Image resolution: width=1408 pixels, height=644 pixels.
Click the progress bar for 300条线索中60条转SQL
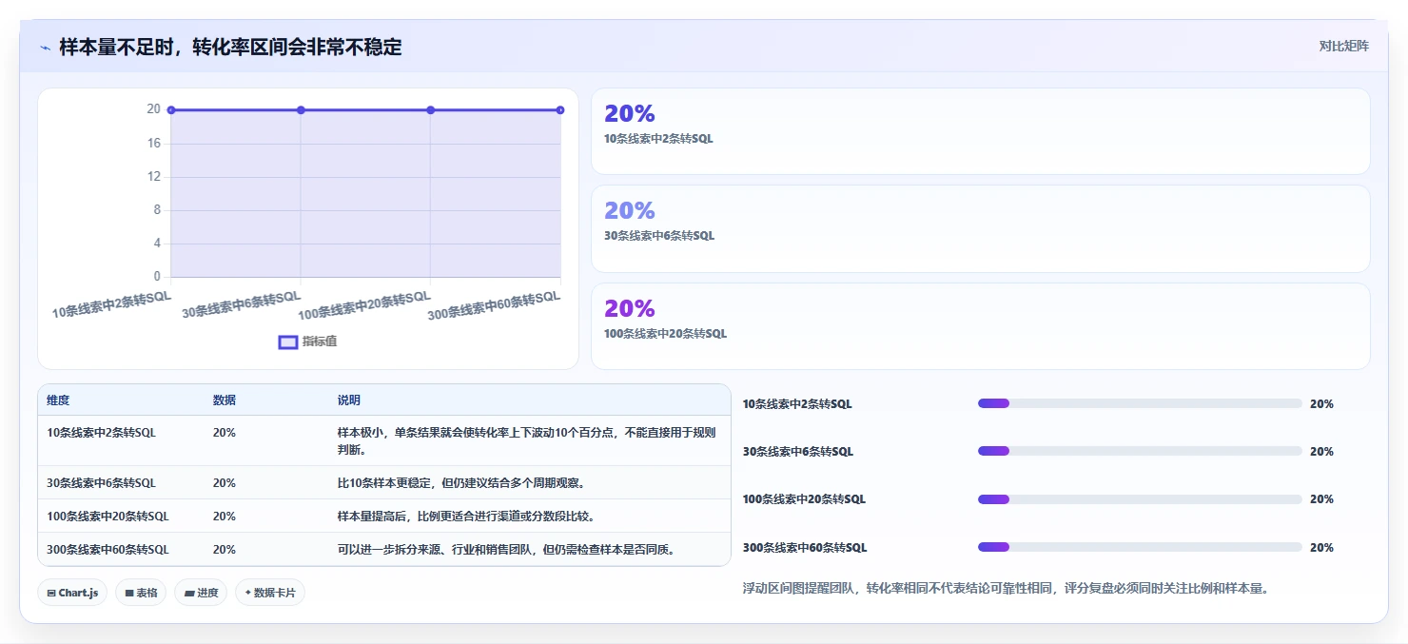tap(1140, 547)
